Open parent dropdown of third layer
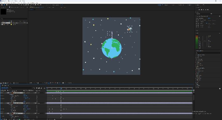Image resolution: width=222 pixels, height=120 pixels. point(41,113)
